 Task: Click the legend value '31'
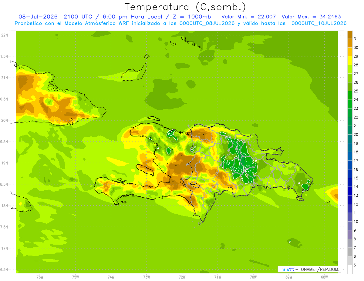click(356, 39)
